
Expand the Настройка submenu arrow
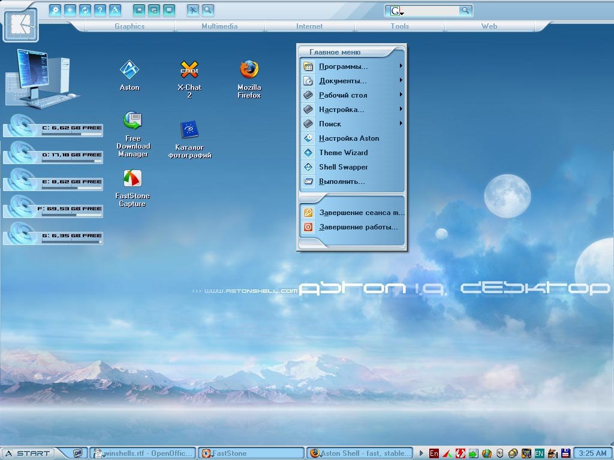point(401,109)
